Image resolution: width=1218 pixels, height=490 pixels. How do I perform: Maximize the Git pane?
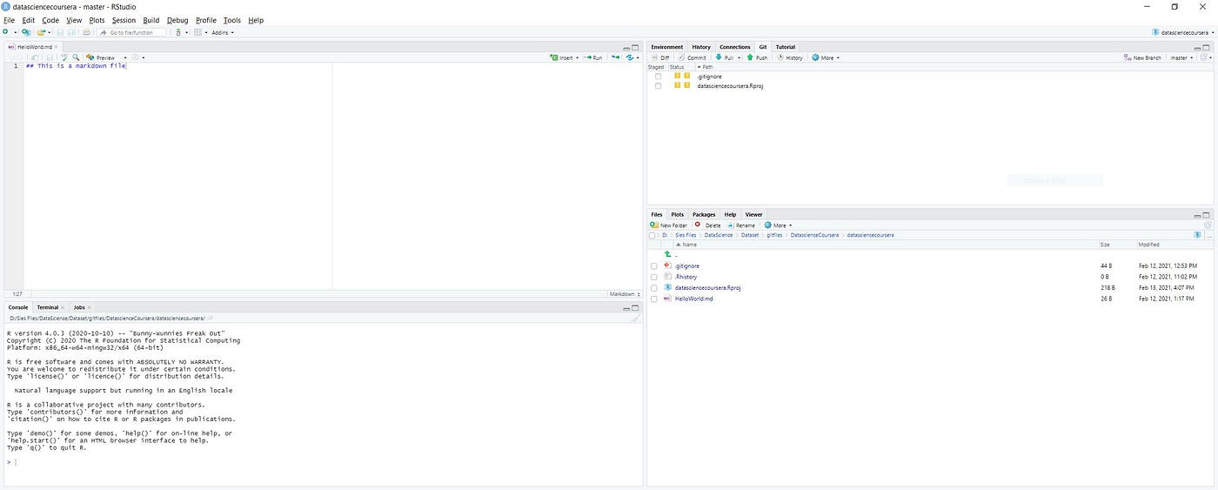point(1208,47)
